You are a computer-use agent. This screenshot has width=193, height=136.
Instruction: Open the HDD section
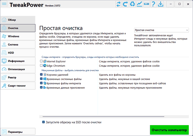[x=18, y=53]
